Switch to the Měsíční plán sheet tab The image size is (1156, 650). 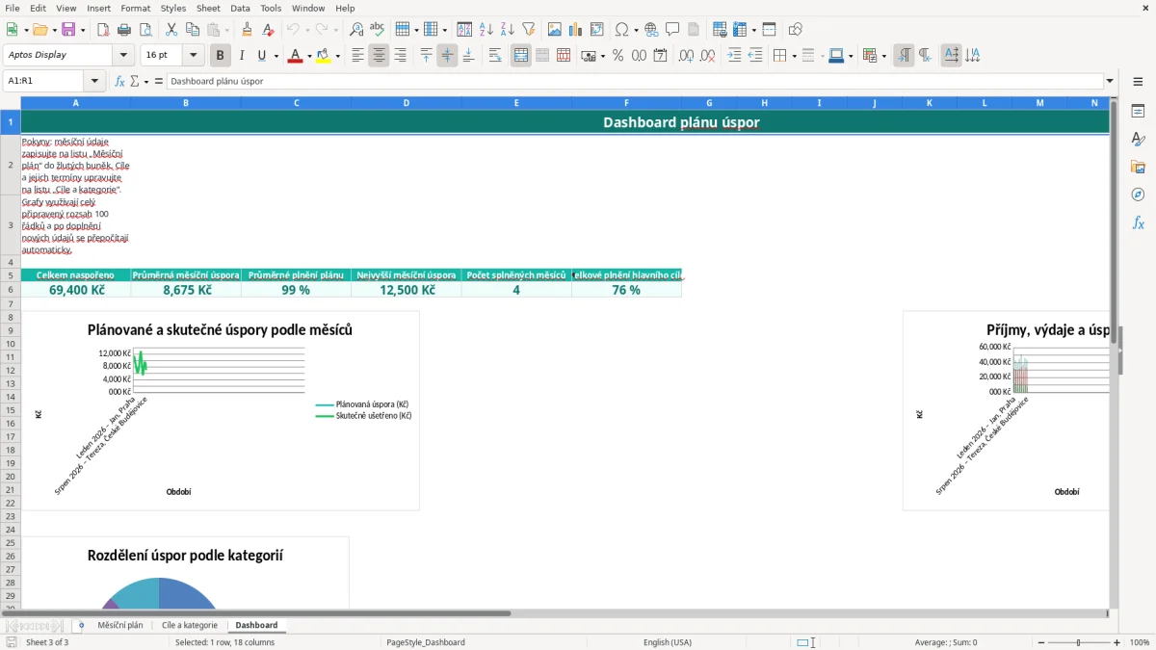click(120, 626)
